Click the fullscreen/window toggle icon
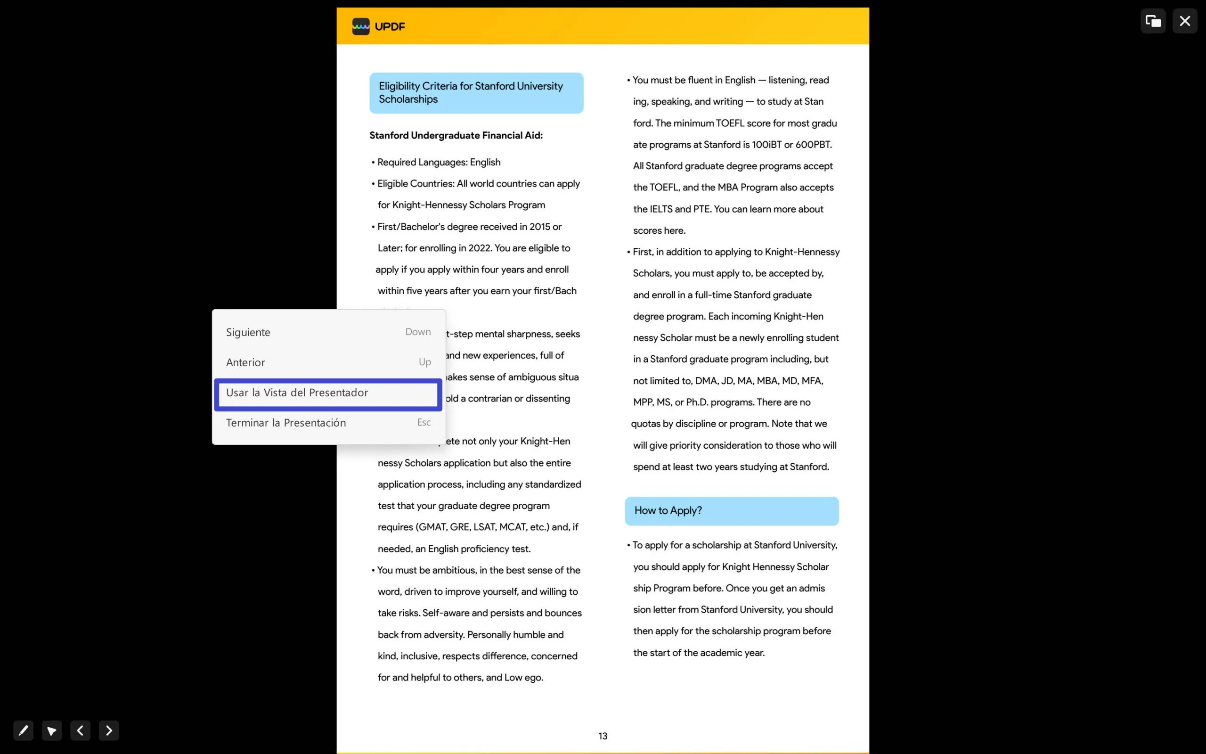 [1153, 21]
